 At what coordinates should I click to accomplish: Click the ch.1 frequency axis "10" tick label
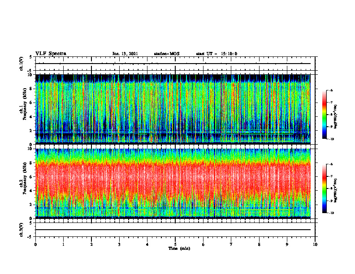click(30, 75)
